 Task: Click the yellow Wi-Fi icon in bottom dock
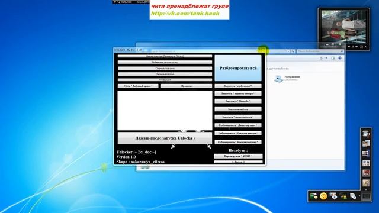[323, 196]
